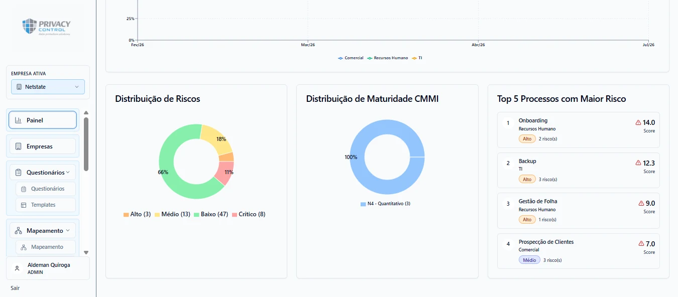Image resolution: width=678 pixels, height=297 pixels.
Task: Open the Gestão de Folha process card
Action: point(579,211)
